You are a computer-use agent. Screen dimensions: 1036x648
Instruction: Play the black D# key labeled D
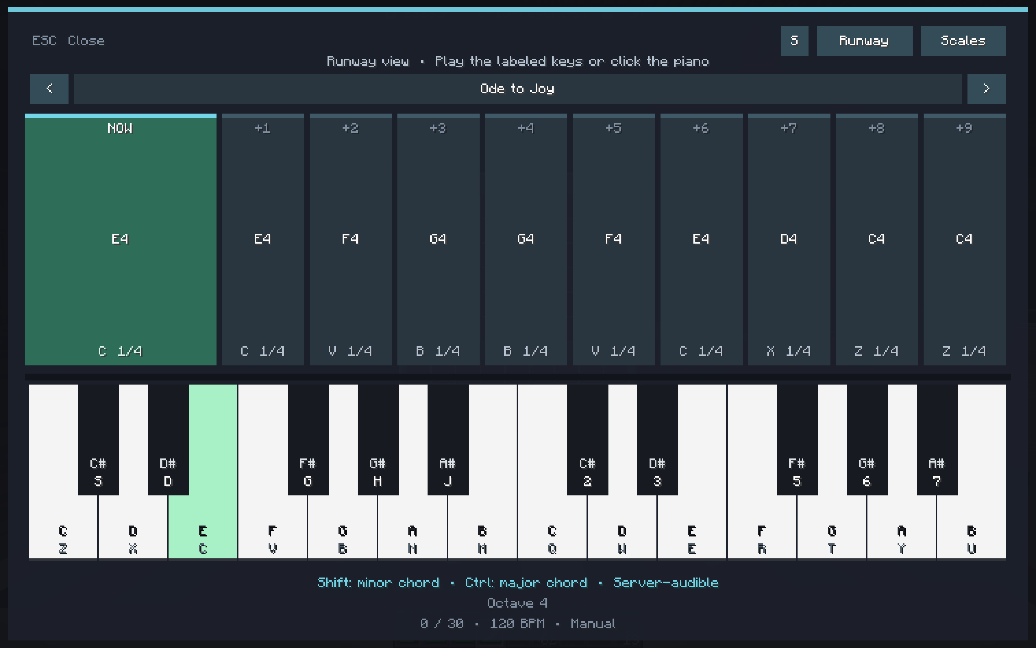168,440
